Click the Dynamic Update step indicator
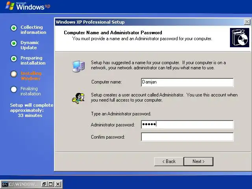The height and width of the screenshot is (189, 252). 14,43
